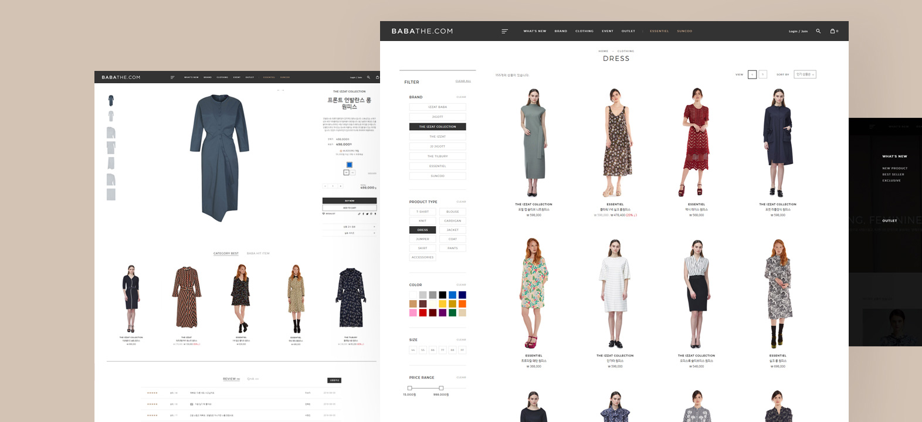This screenshot has width=922, height=422.
Task: Open the Sort By dropdown
Action: 805,74
